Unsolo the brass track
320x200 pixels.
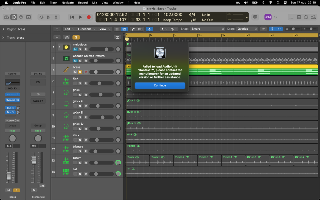[x=80, y=72]
